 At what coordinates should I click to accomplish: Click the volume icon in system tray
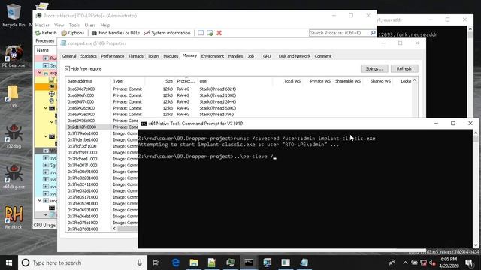[x=433, y=262]
